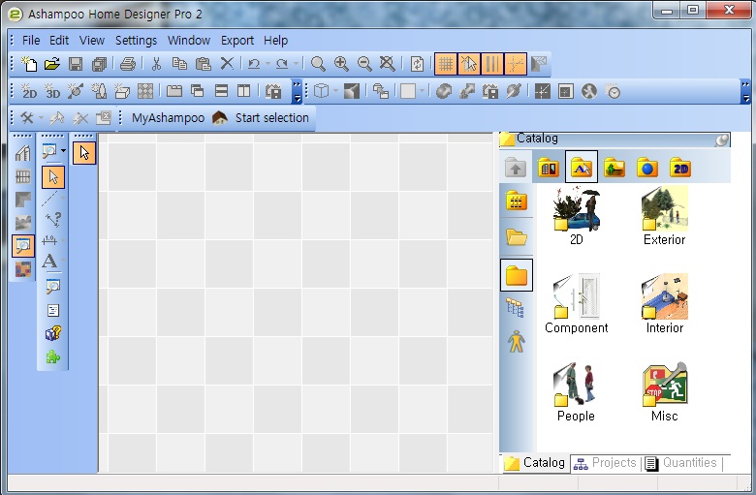The height and width of the screenshot is (495, 756).
Task: Open the Window menu
Action: pos(189,41)
